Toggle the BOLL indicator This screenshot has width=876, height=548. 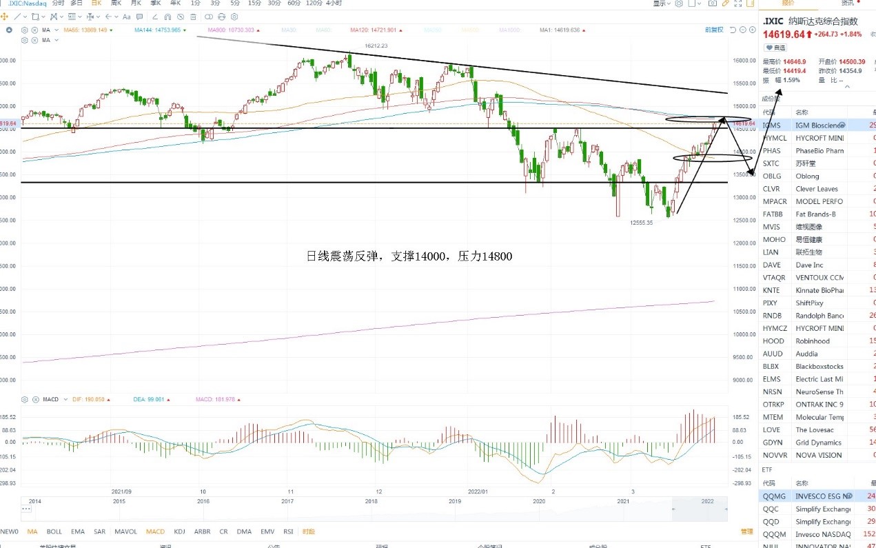pyautogui.click(x=54, y=531)
